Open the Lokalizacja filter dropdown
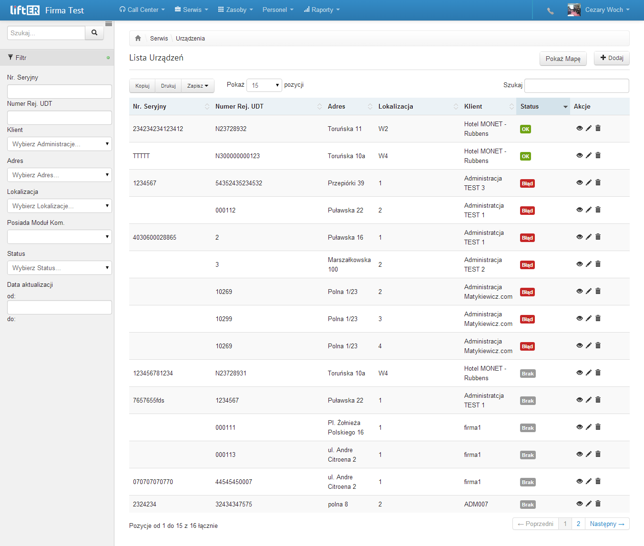The width and height of the screenshot is (644, 546). (x=60, y=206)
